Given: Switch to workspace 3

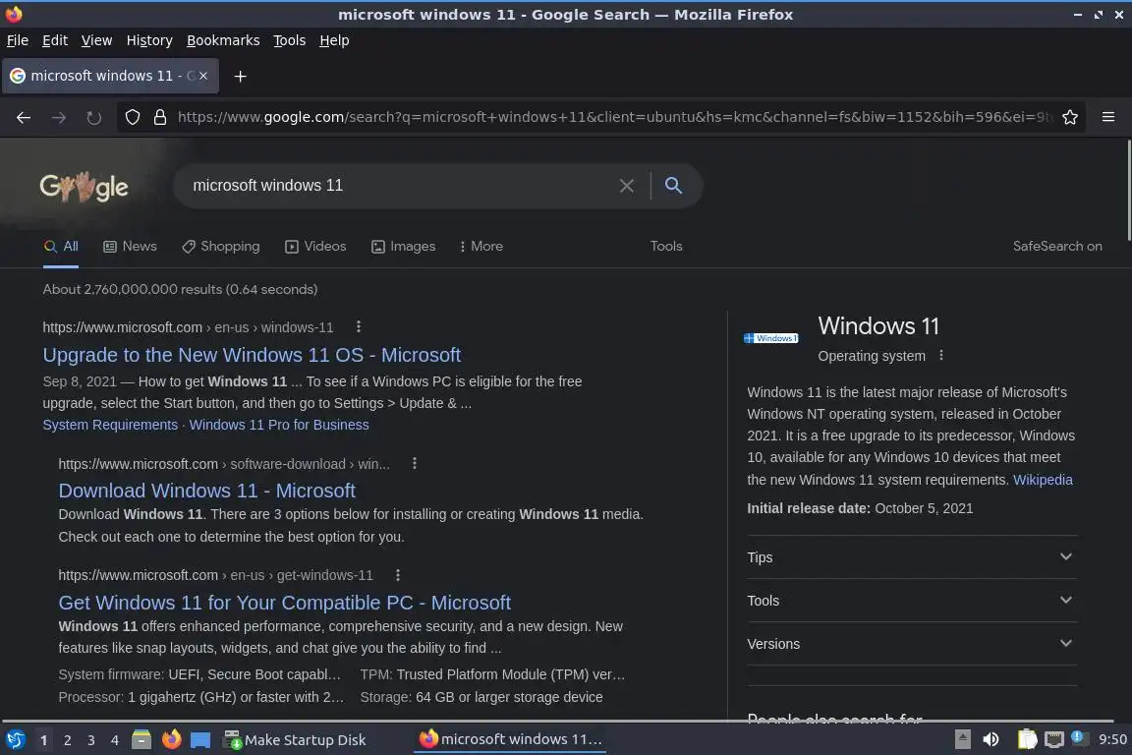Looking at the screenshot, I should point(91,740).
